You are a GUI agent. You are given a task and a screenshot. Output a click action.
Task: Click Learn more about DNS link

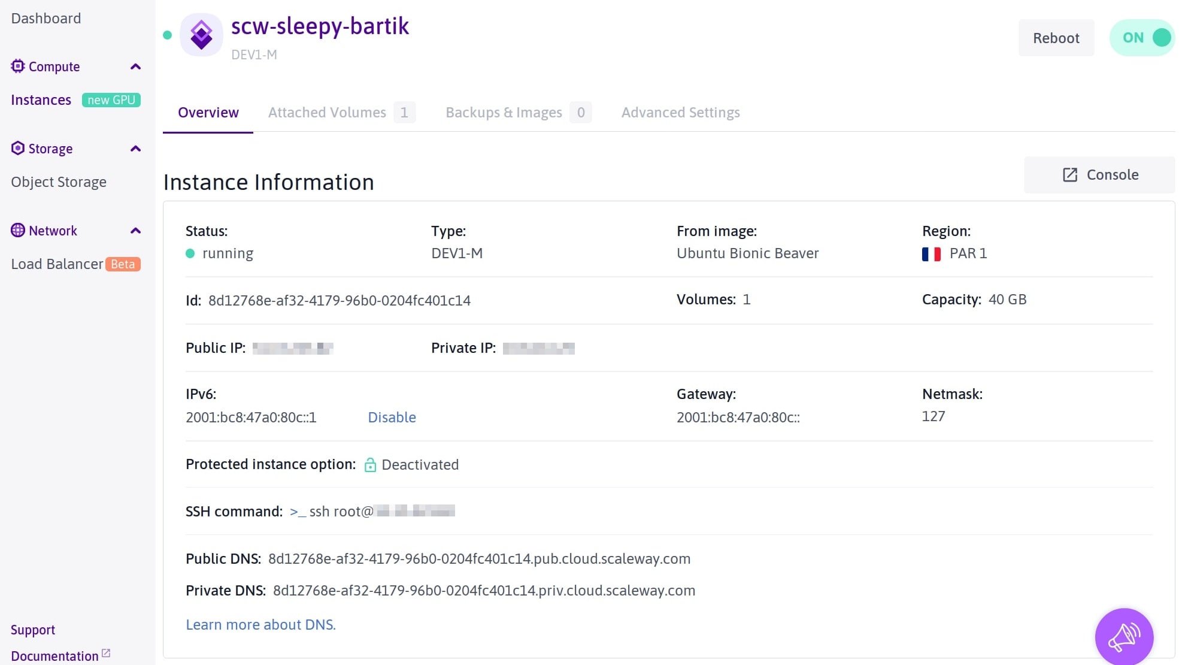[x=260, y=624]
